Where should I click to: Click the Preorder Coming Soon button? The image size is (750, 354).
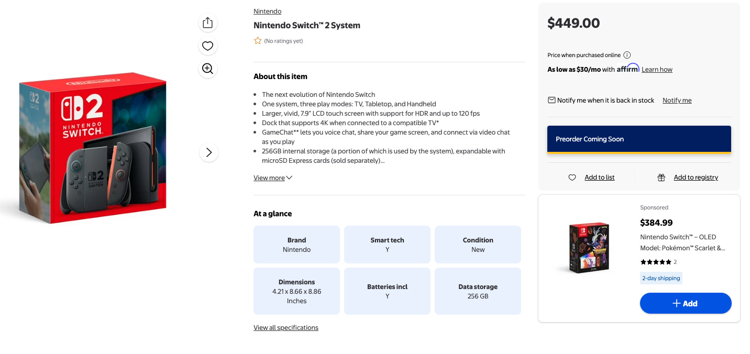click(x=639, y=139)
